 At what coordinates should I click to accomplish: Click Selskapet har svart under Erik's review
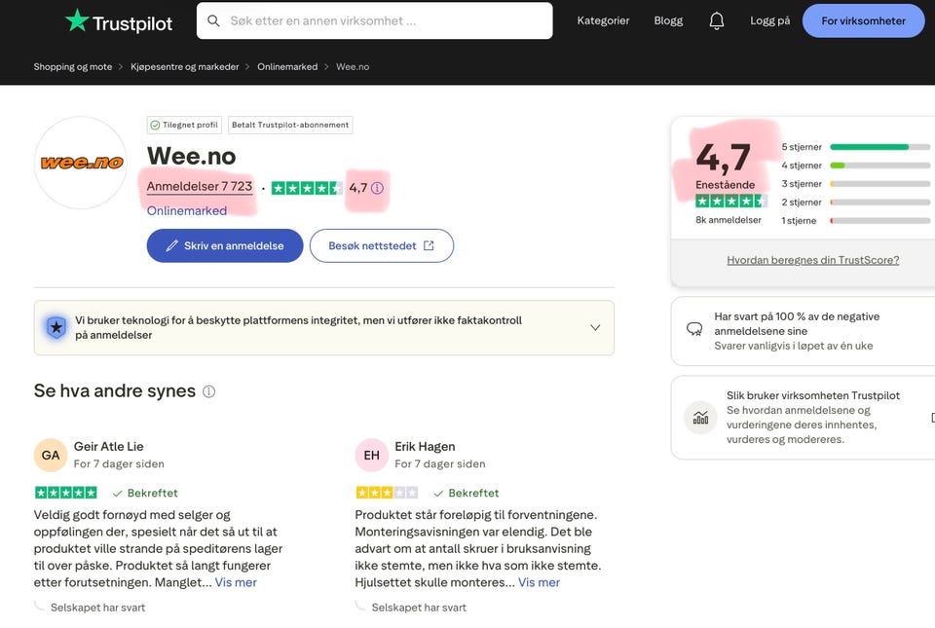(419, 608)
